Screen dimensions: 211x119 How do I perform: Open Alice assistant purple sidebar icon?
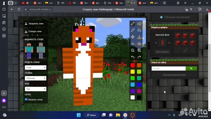(x=4, y=100)
